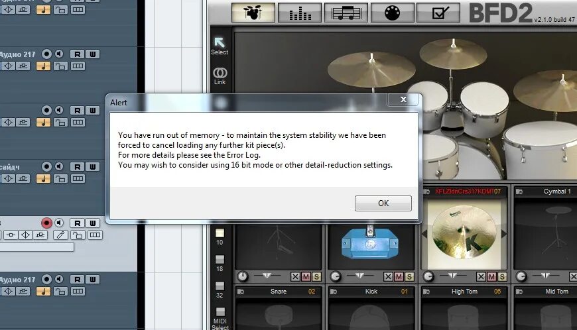
Task: Open load menu icon for Mid Tom
Action: pyautogui.click(x=519, y=292)
